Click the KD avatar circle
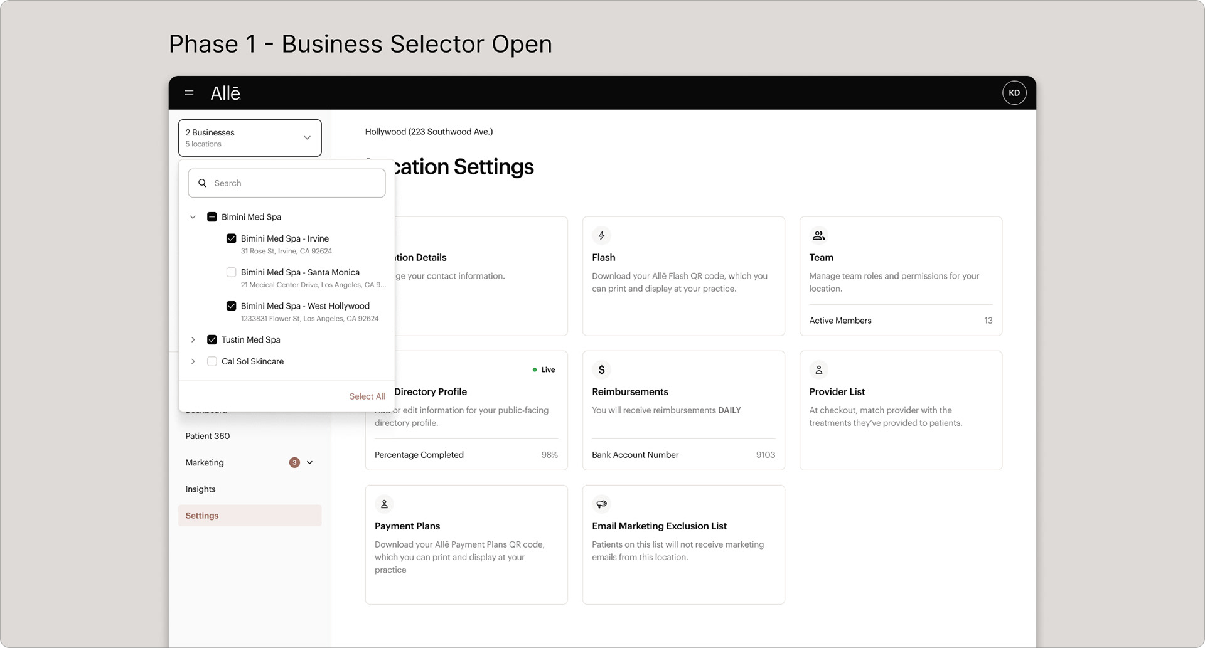 [x=1014, y=92]
